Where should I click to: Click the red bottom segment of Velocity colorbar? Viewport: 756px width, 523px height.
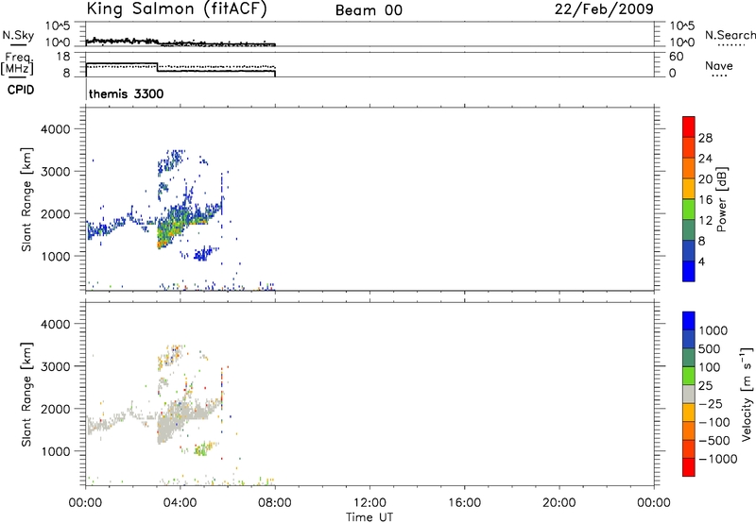689,467
